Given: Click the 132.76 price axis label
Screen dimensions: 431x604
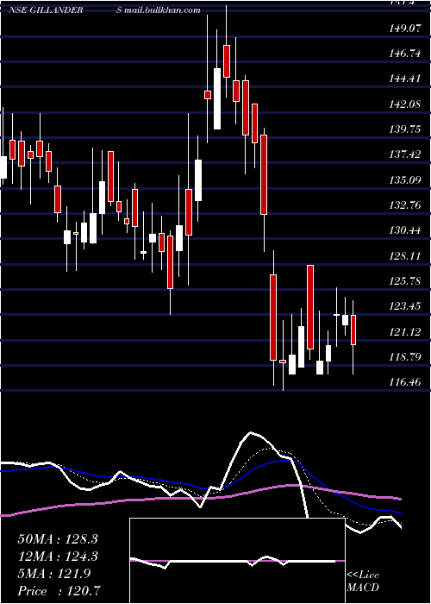Looking at the screenshot, I should click(x=405, y=205).
